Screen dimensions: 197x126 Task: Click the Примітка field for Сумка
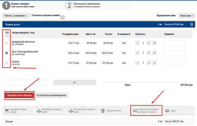pyautogui.click(x=175, y=63)
